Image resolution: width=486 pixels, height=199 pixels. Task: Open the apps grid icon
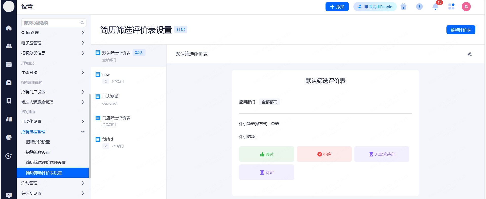click(451, 7)
